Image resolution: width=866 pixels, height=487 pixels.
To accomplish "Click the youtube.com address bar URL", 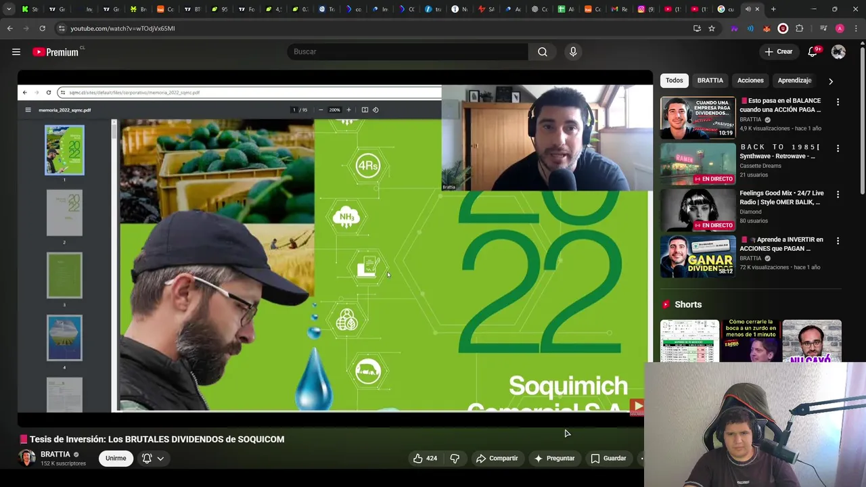I will tap(122, 28).
